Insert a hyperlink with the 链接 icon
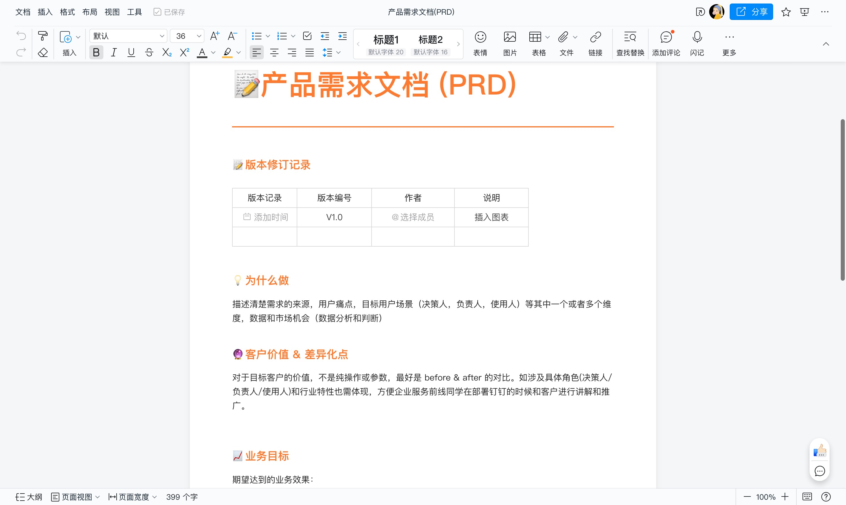This screenshot has height=505, width=846. pos(595,43)
